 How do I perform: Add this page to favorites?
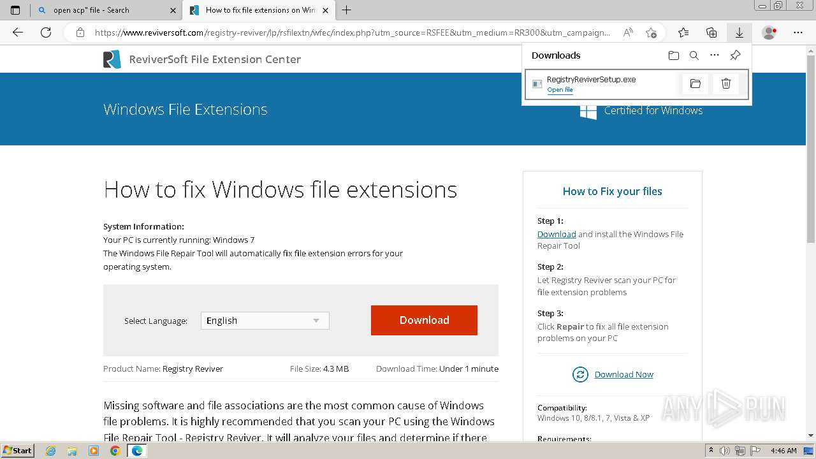click(651, 33)
